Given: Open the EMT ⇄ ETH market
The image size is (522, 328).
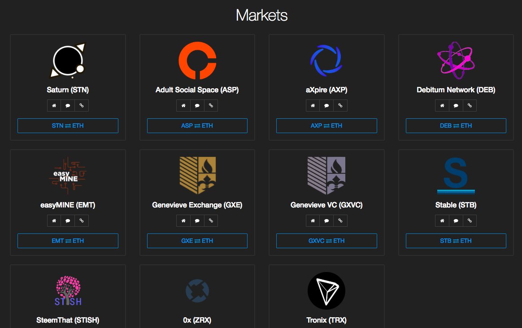Looking at the screenshot, I should coord(68,241).
